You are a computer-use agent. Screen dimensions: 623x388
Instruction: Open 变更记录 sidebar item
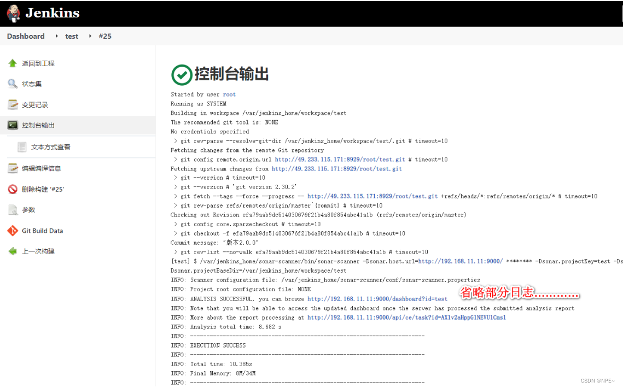click(x=35, y=105)
